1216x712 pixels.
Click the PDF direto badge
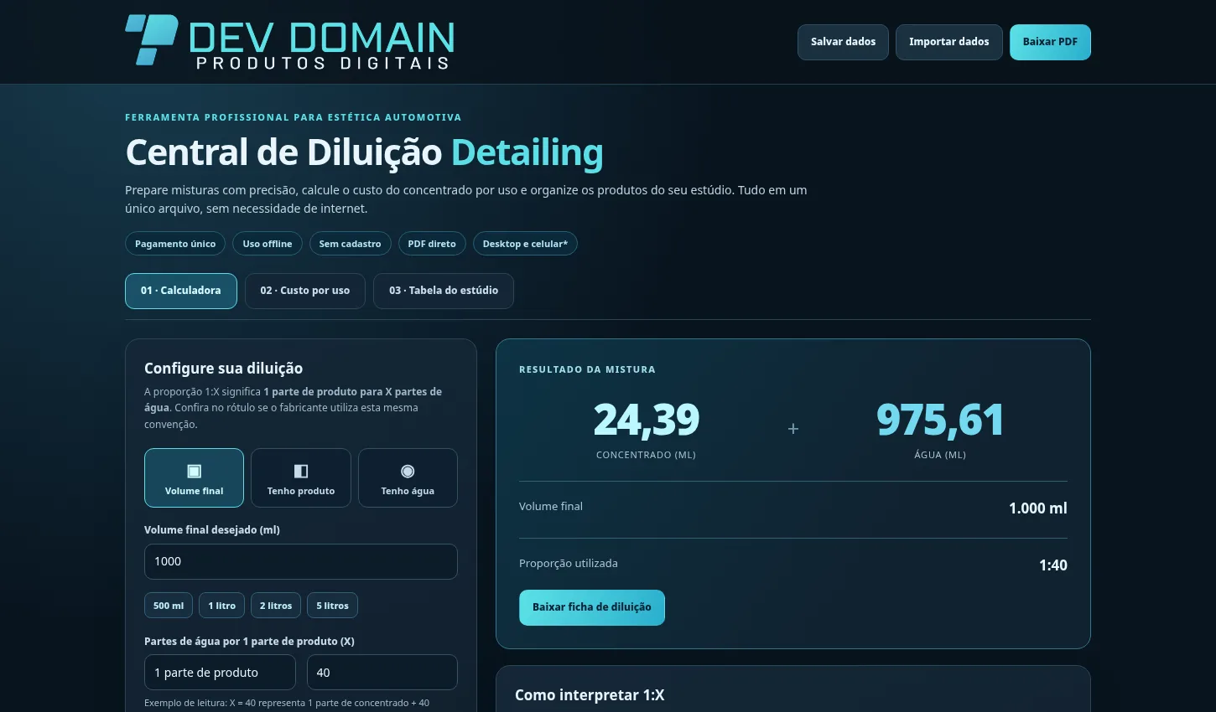[432, 244]
